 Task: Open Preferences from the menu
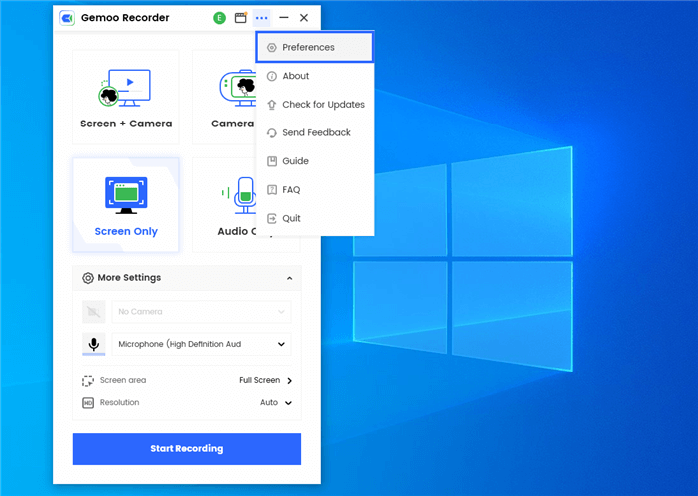[x=315, y=47]
